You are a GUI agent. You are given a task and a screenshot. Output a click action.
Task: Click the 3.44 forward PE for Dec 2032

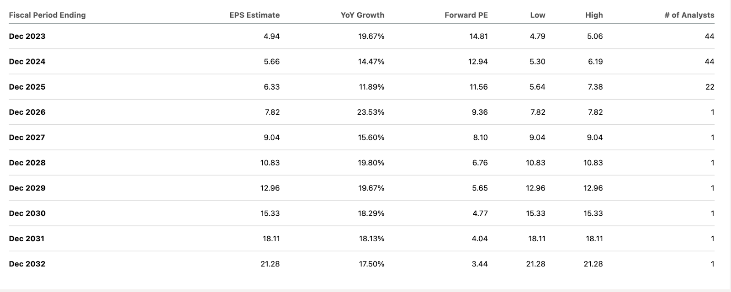[x=480, y=264]
